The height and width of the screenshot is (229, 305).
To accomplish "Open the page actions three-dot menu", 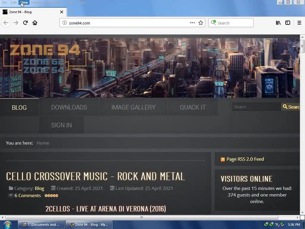I will click(x=192, y=23).
